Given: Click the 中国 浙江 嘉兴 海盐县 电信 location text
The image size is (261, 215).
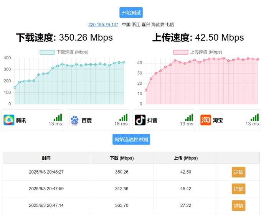Looking at the screenshot, I should point(148,25).
